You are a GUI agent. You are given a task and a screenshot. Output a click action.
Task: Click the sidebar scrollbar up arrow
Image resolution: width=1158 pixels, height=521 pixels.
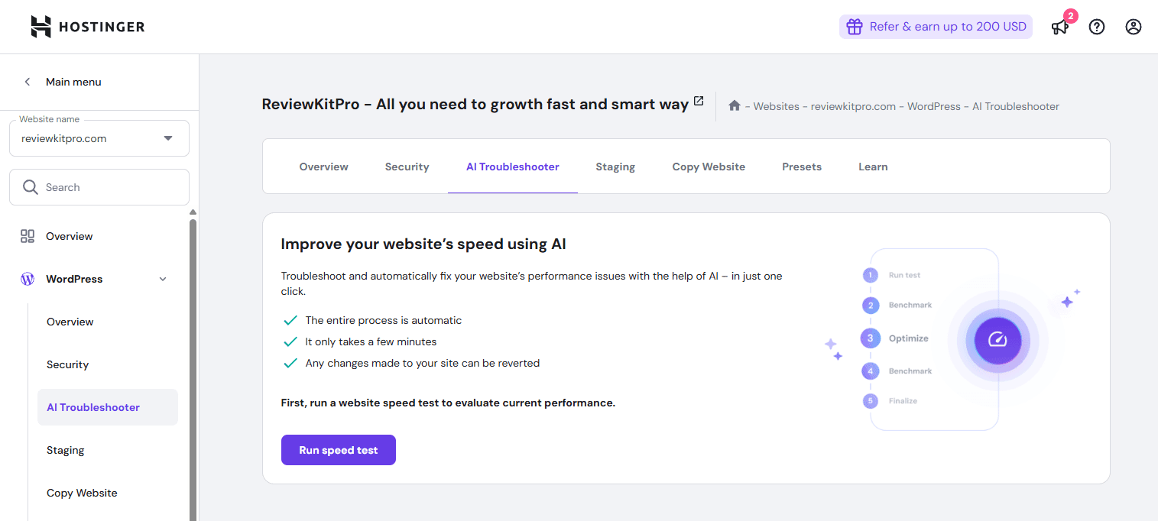(x=193, y=212)
